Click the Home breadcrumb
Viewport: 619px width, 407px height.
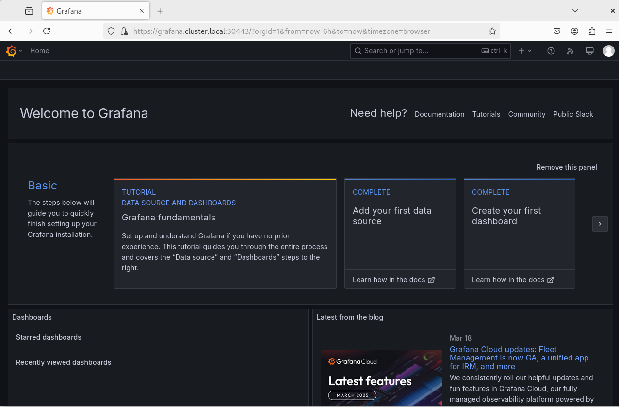(x=39, y=51)
